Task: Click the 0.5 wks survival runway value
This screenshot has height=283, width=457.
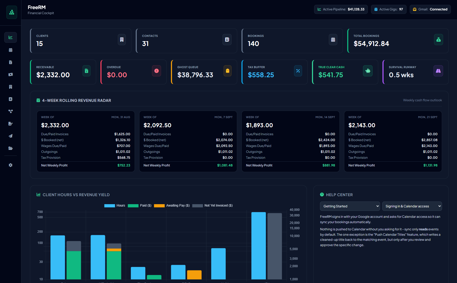Action: pos(401,75)
